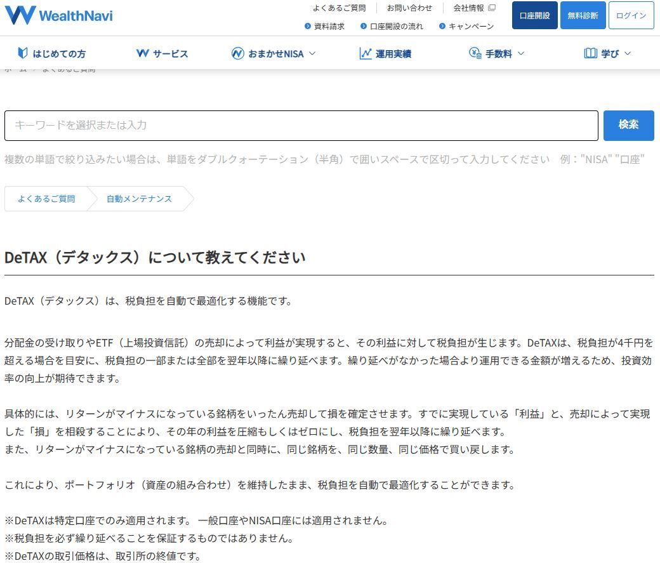Image resolution: width=660 pixels, height=563 pixels.
Task: Click the note ※DeTAXは特定口座でのみ適用されます
Action: pos(195,520)
